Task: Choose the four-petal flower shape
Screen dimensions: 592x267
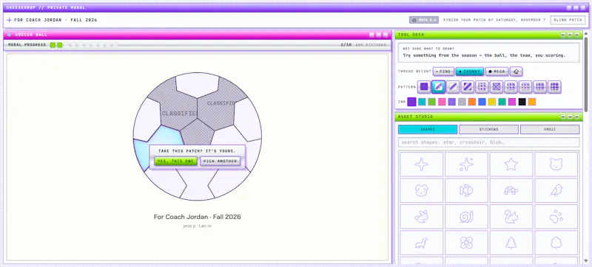Action: (x=466, y=243)
